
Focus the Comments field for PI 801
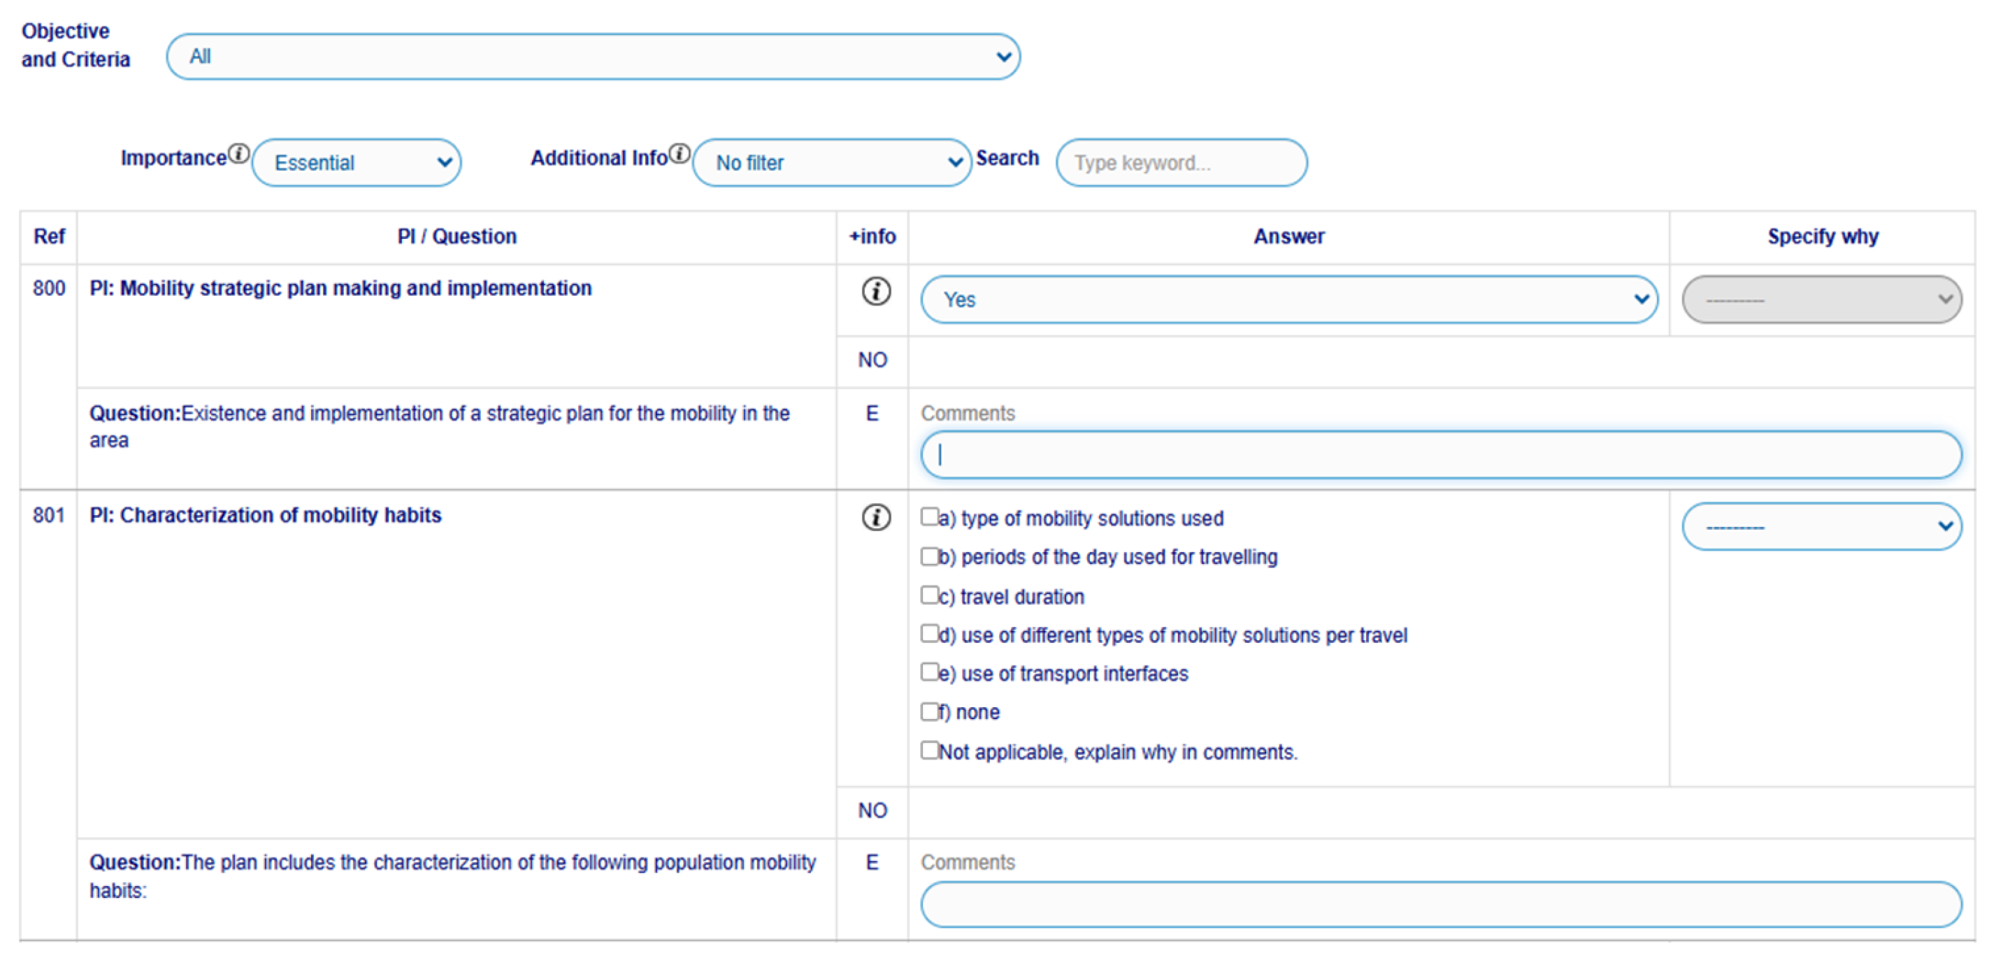pos(1441,904)
